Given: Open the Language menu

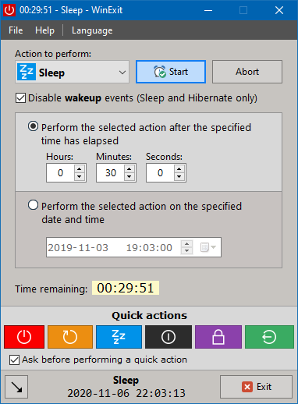Looking at the screenshot, I should [92, 30].
